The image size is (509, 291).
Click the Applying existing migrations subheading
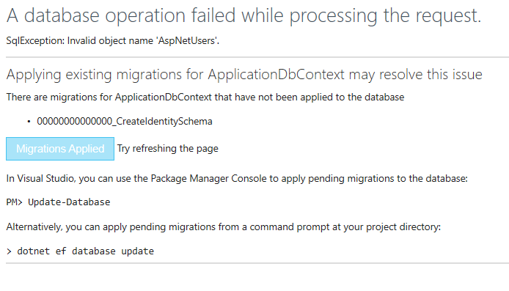[x=244, y=75]
